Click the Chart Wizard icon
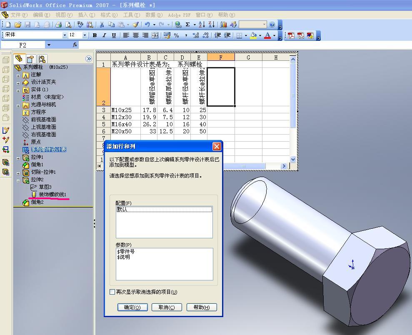412x335 pixels. click(x=224, y=25)
